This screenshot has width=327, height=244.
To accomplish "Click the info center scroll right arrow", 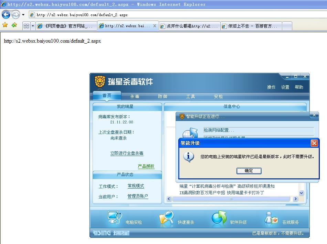I will (x=295, y=199).
